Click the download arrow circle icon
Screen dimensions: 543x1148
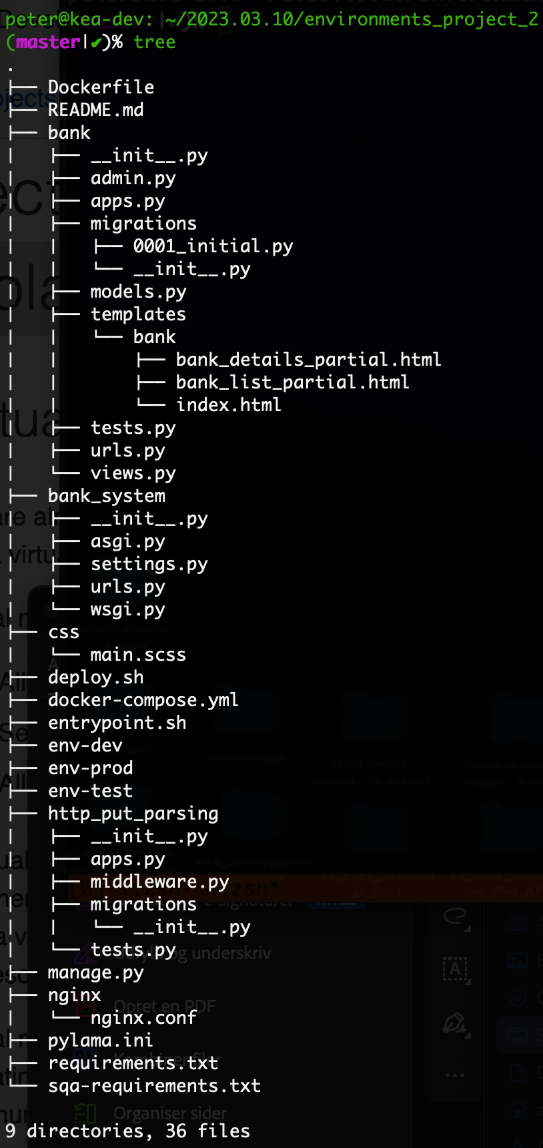tap(518, 998)
